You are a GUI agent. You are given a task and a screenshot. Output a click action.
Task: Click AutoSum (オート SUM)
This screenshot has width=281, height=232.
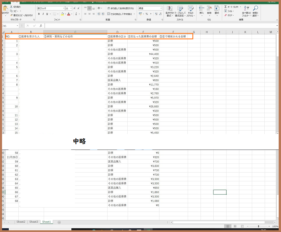pyautogui.click(x=231, y=7)
